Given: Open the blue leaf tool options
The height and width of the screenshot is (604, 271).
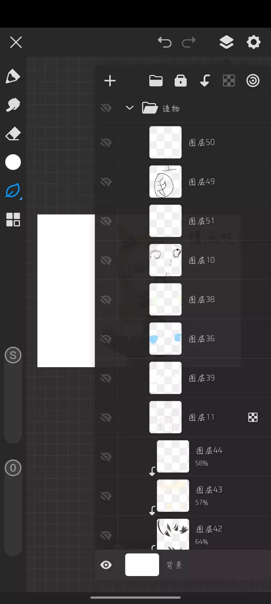Looking at the screenshot, I should (13, 191).
